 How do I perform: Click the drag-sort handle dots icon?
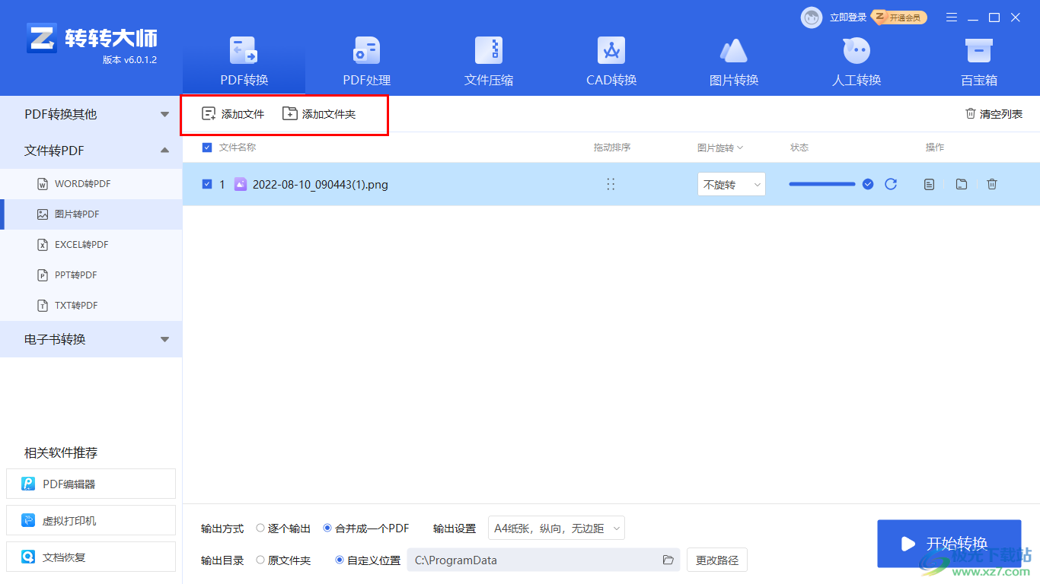[611, 184]
